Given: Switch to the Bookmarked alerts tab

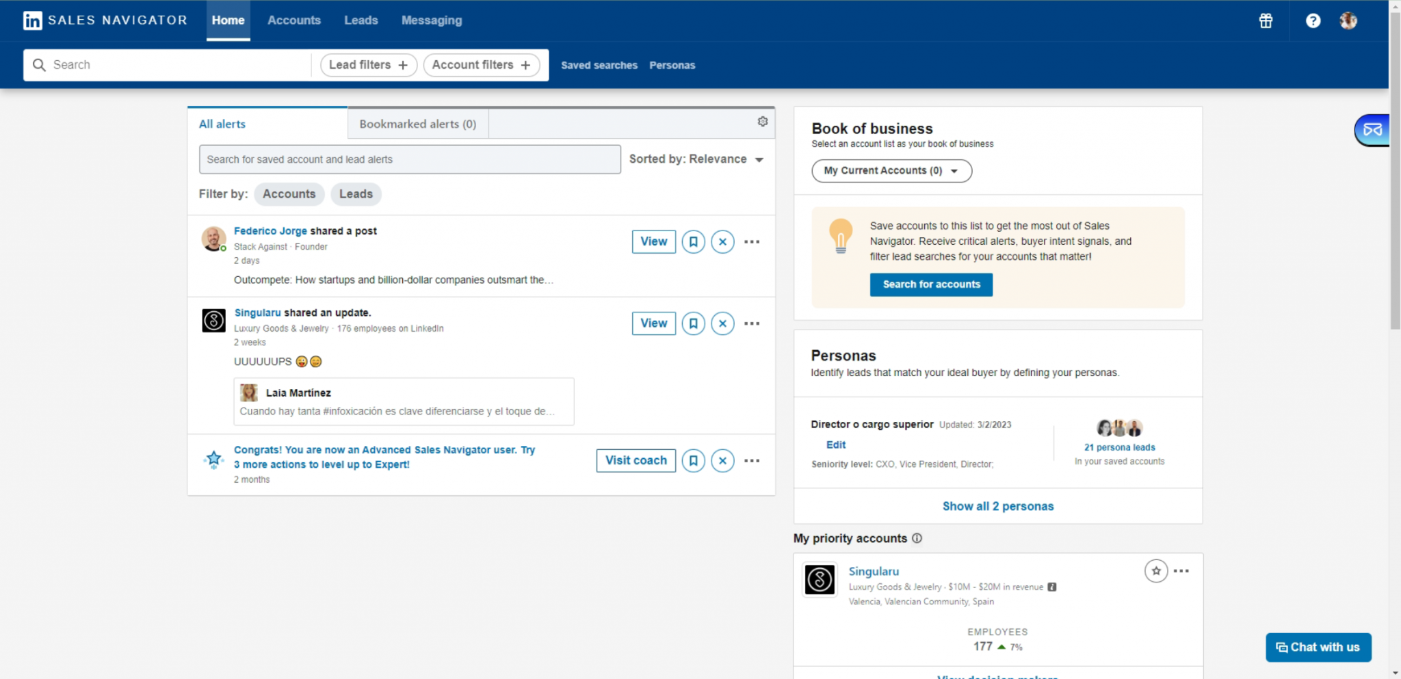Looking at the screenshot, I should [417, 124].
